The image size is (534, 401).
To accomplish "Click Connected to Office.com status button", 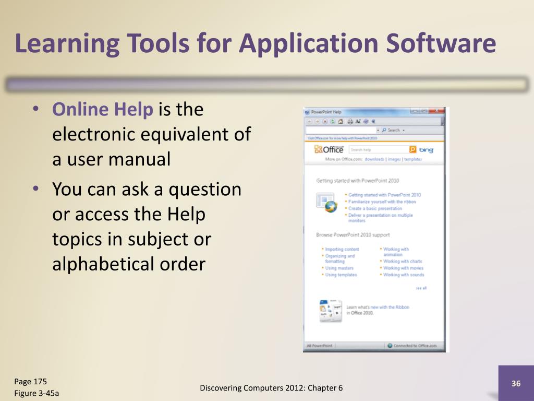I will click(412, 346).
